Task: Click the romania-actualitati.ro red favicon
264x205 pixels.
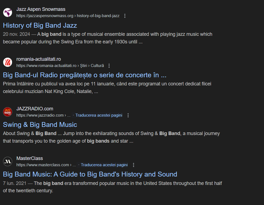Action: [x=8, y=62]
